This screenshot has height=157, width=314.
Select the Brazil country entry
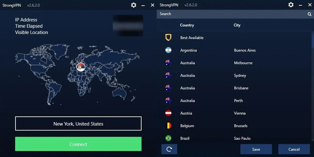[x=184, y=138]
